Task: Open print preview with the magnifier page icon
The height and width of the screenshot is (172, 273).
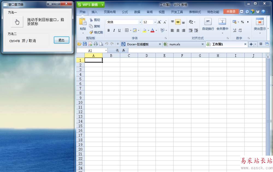Action: [101, 44]
